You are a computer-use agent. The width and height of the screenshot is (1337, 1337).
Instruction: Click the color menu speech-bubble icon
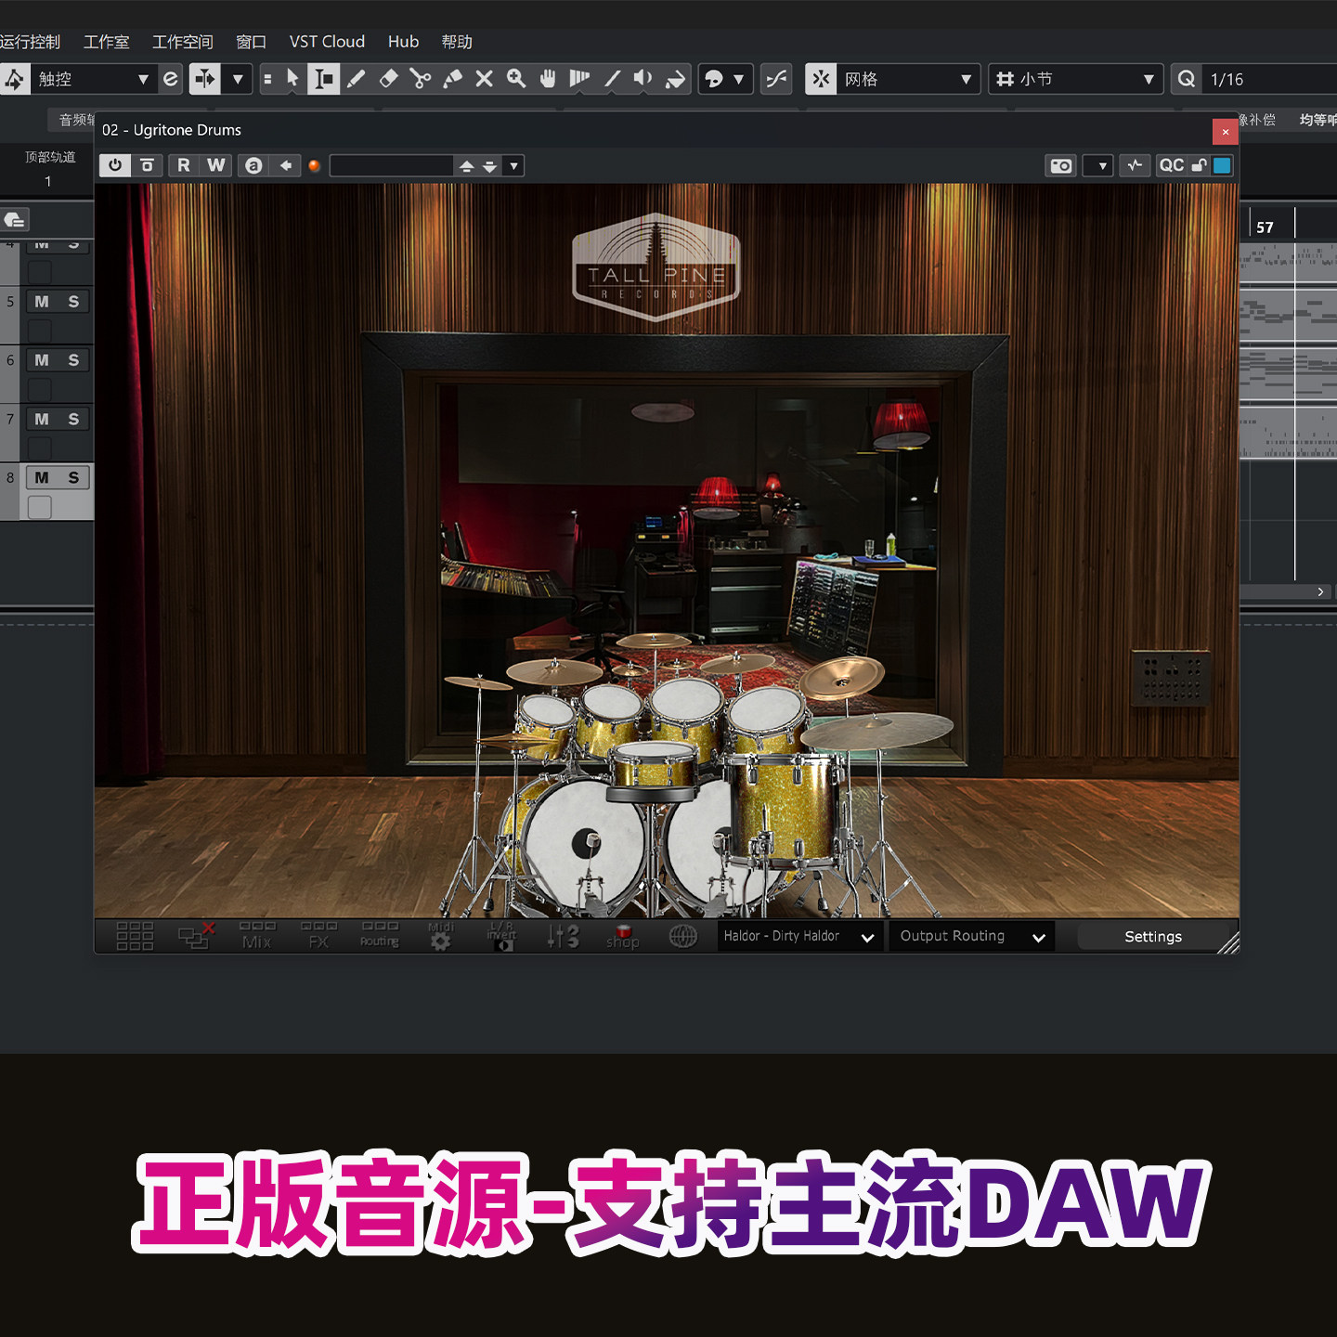(x=714, y=79)
